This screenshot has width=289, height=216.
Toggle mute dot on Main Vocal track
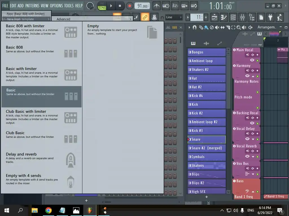[x=257, y=60]
